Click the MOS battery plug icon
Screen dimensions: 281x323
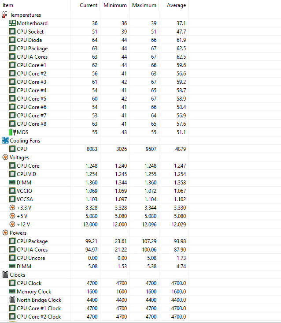tap(12, 132)
